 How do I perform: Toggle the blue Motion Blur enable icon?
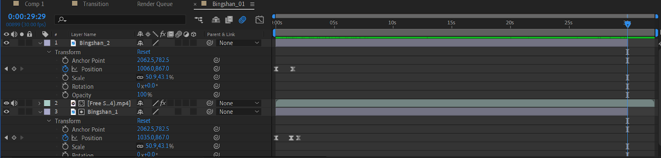(243, 19)
